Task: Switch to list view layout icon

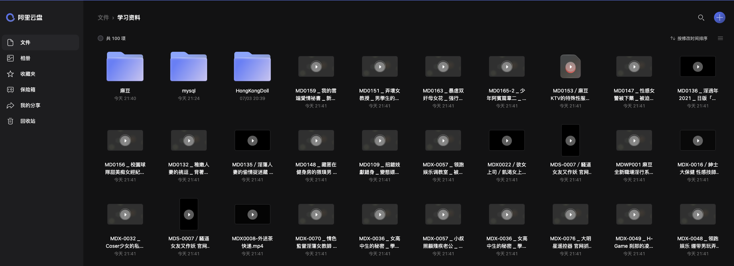Action: [x=720, y=38]
